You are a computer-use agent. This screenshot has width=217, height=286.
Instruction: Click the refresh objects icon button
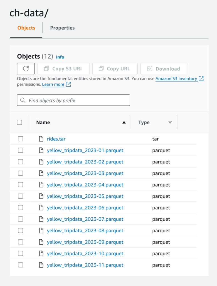click(26, 68)
